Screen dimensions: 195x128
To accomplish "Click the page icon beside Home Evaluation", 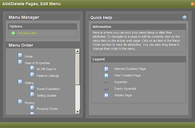I will 32,88.
